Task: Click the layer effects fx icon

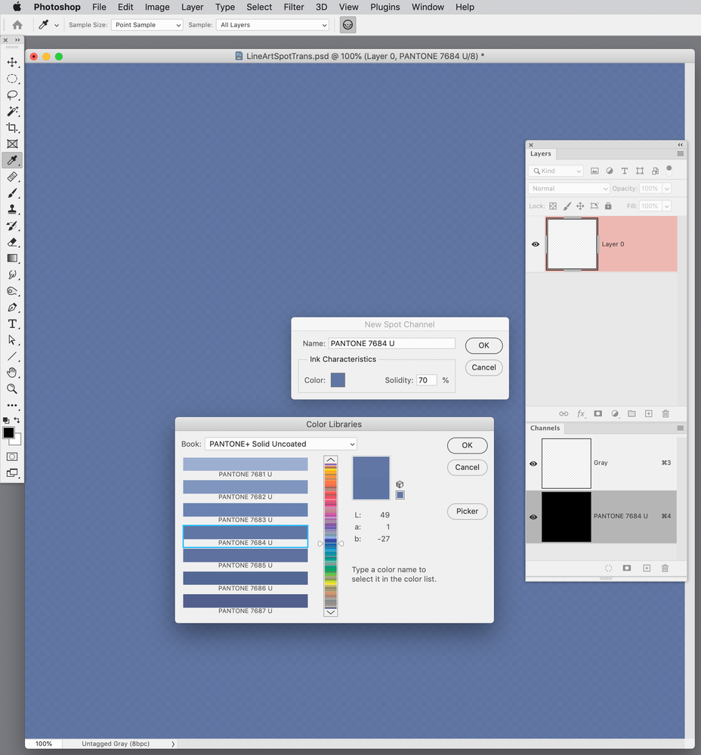Action: click(x=581, y=413)
